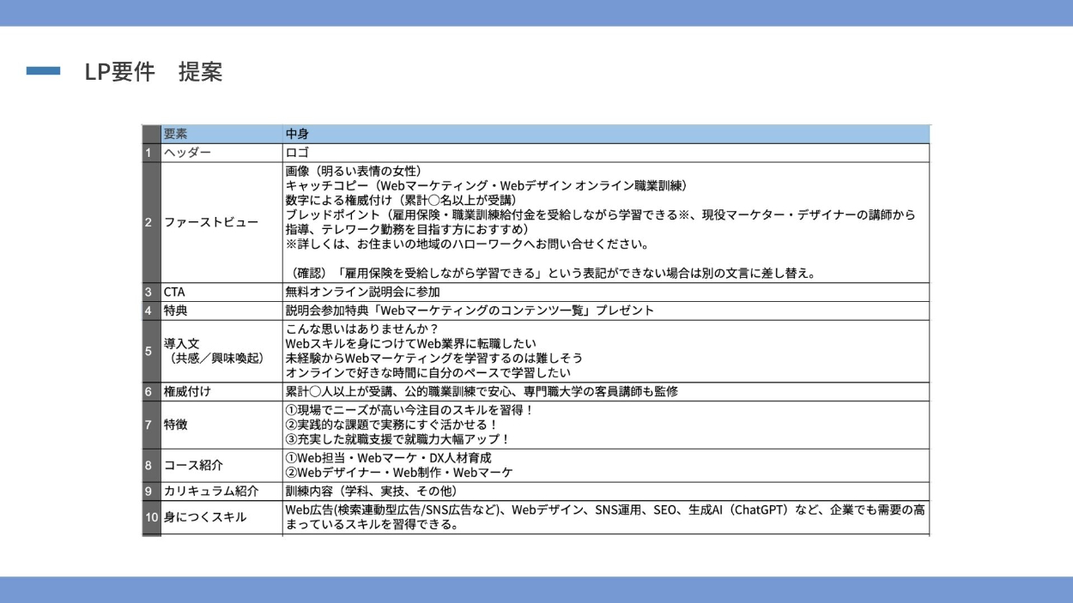1073x603 pixels.
Task: Click the slide title "LP要件 提案"
Action: 153,72
